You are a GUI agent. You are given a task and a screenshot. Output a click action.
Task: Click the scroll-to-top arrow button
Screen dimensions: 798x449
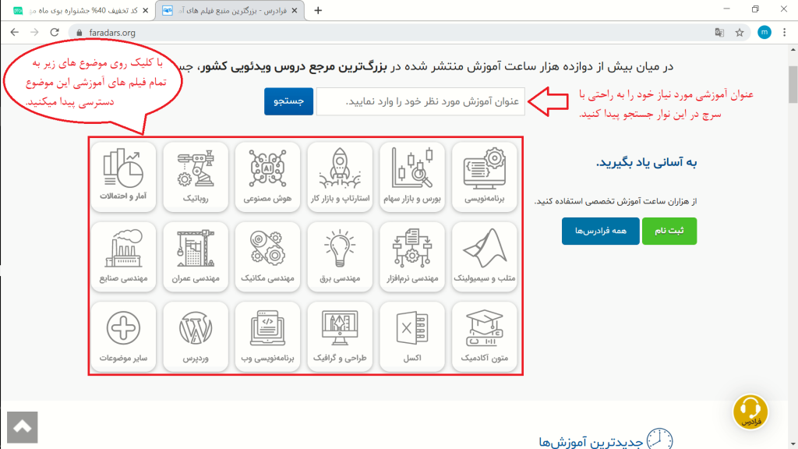tap(23, 427)
